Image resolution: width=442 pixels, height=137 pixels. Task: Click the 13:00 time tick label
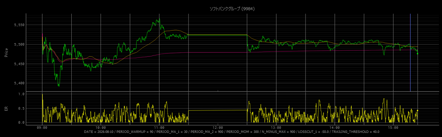276,128
